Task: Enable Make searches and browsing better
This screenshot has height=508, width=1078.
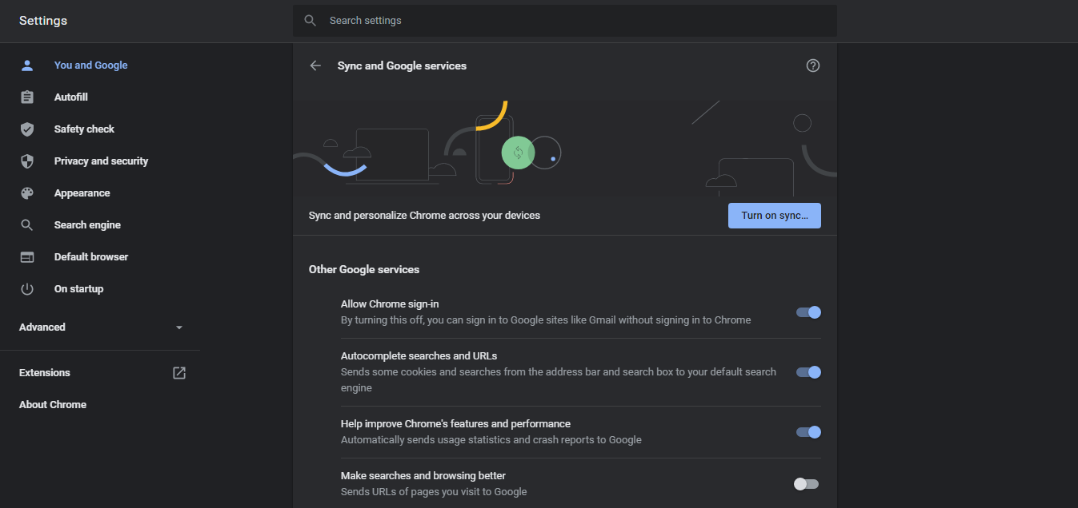Action: pyautogui.click(x=806, y=484)
